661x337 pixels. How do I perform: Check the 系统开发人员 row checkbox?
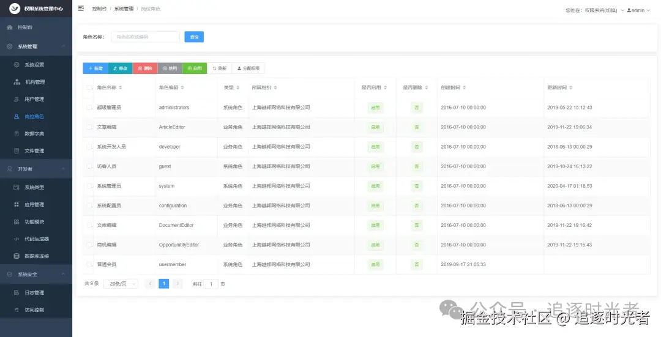point(89,147)
